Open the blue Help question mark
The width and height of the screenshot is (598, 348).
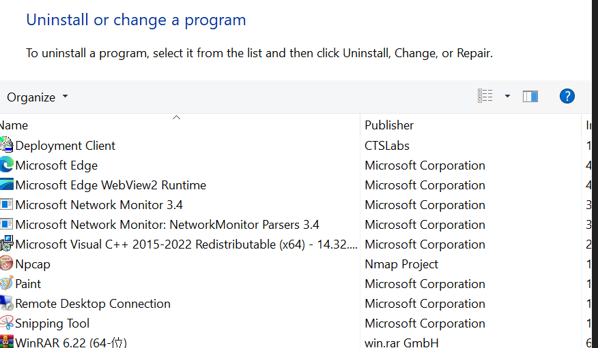pos(567,96)
